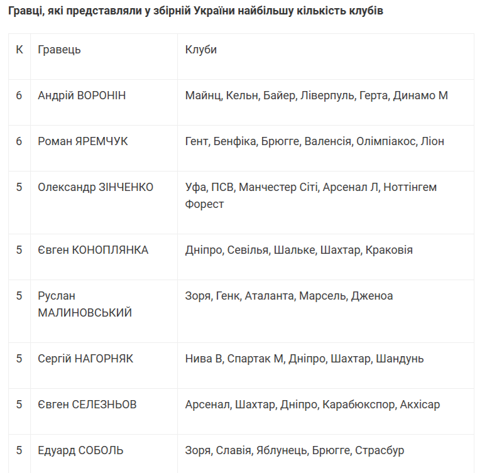
Task: Click Зінченко's club list starting with Уфа
Action: click(311, 195)
